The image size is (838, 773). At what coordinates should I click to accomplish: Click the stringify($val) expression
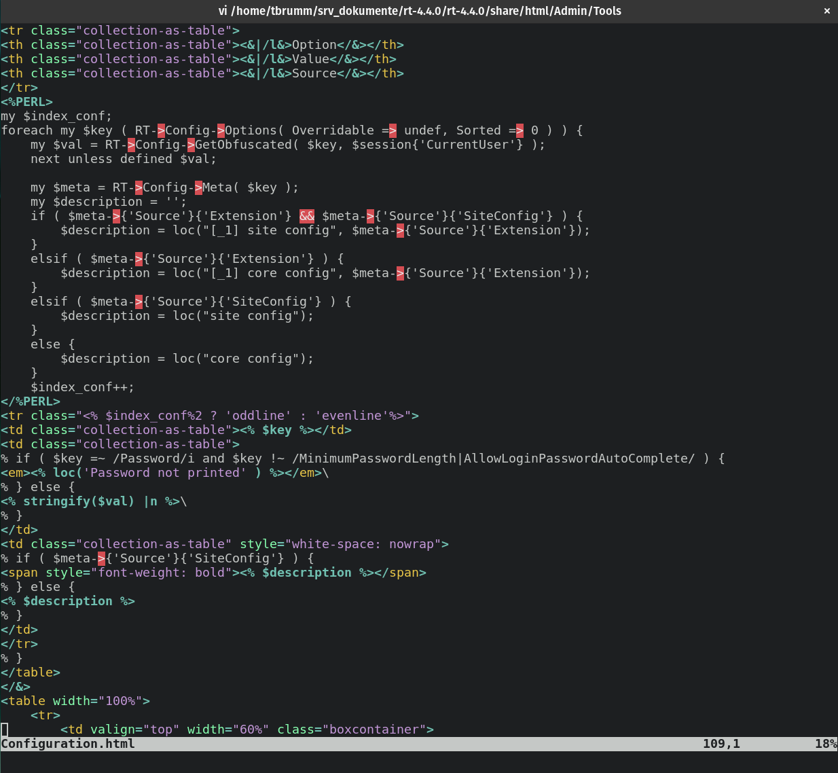point(79,501)
